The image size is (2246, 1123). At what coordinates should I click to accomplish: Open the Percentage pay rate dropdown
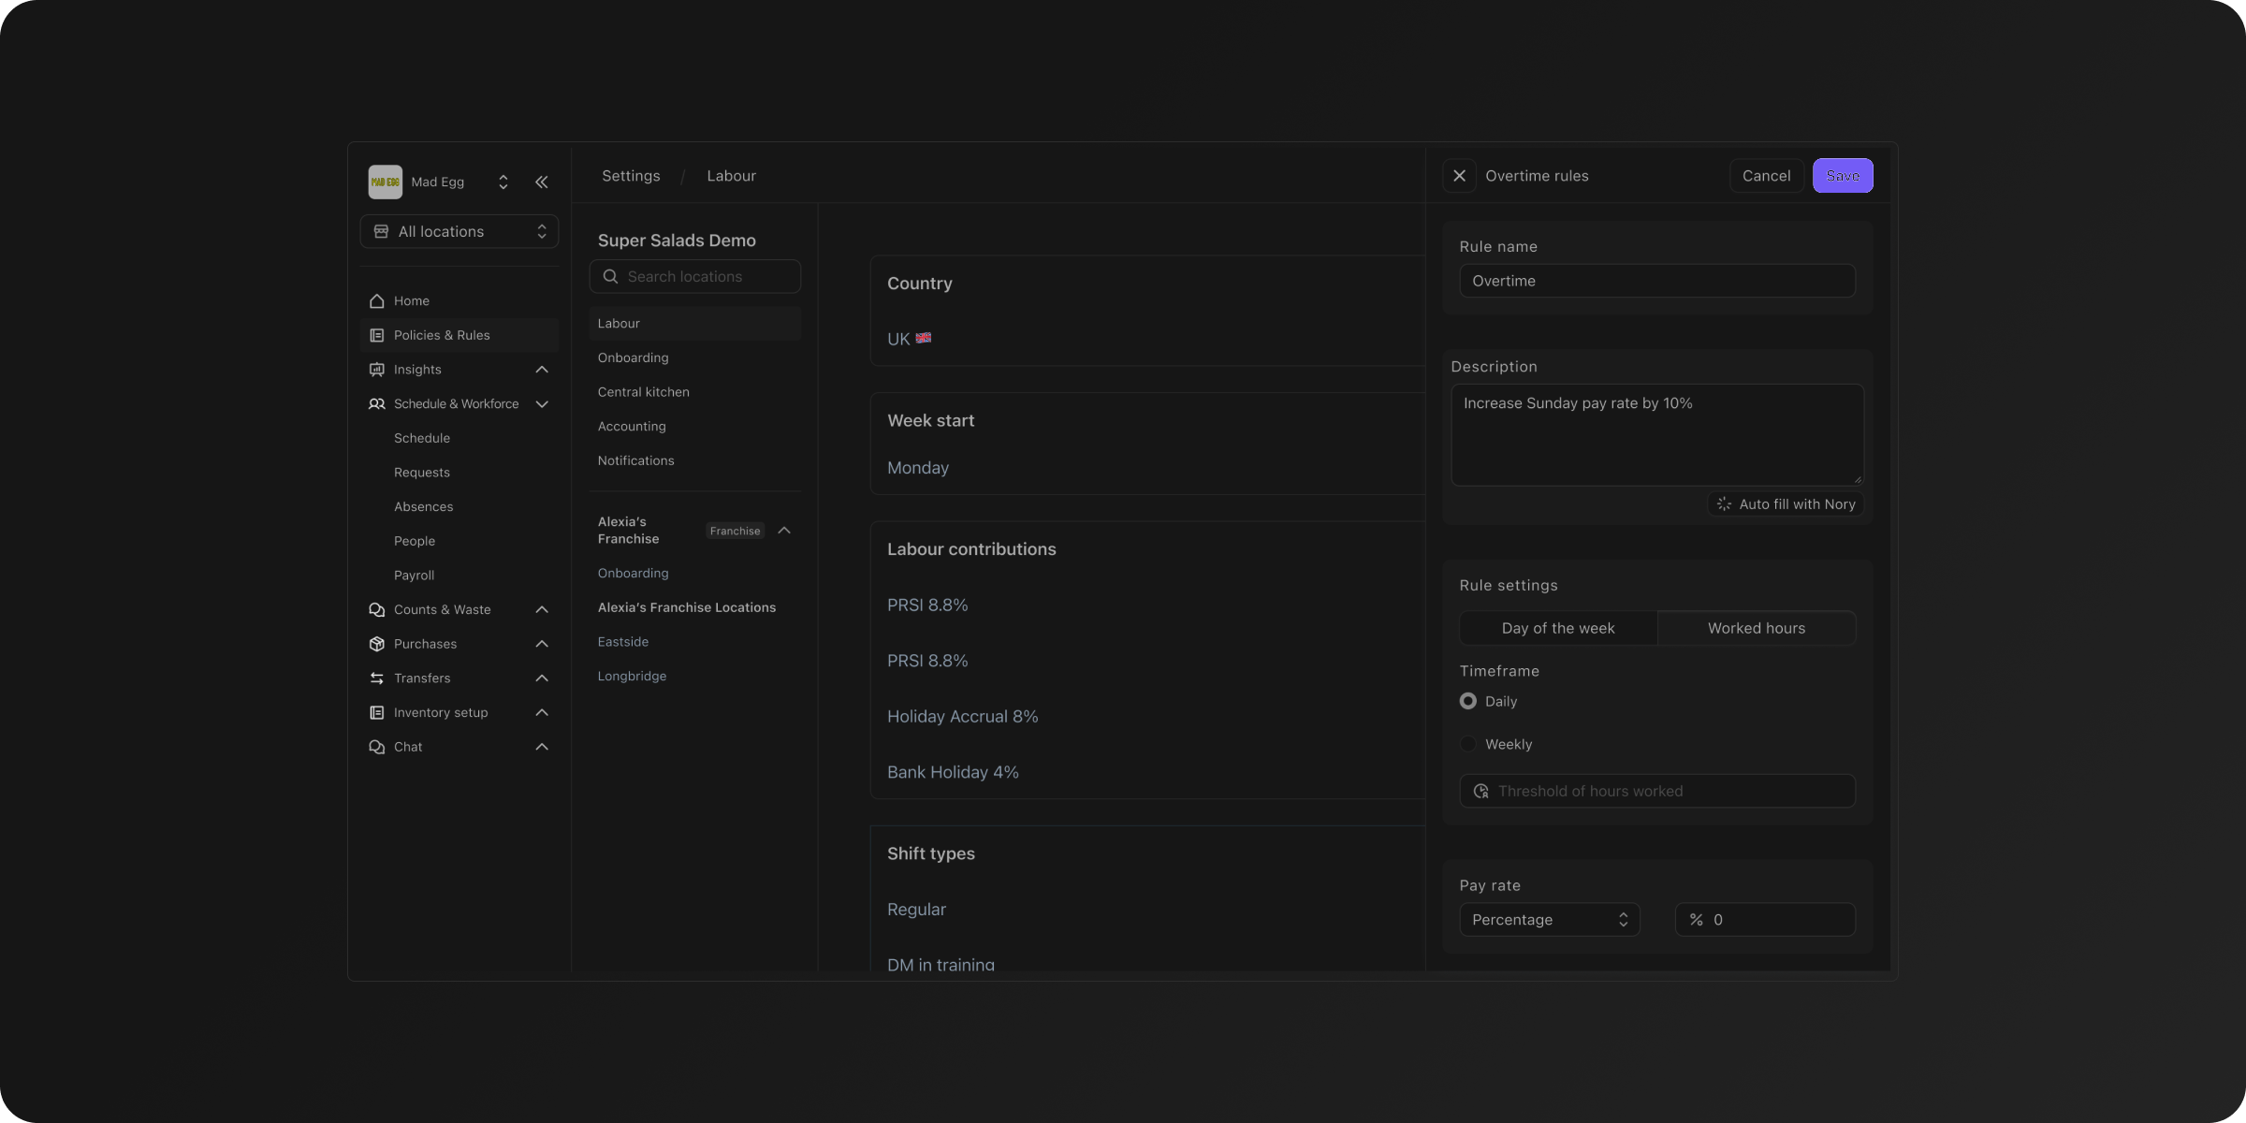coord(1550,920)
